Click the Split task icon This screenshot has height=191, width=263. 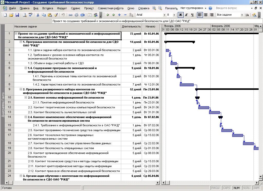point(82,15)
